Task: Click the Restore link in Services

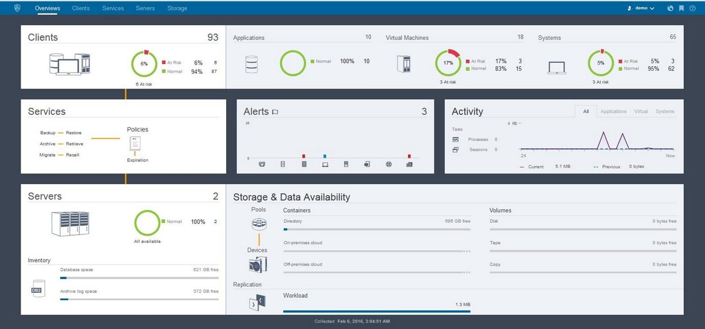Action: click(x=73, y=133)
